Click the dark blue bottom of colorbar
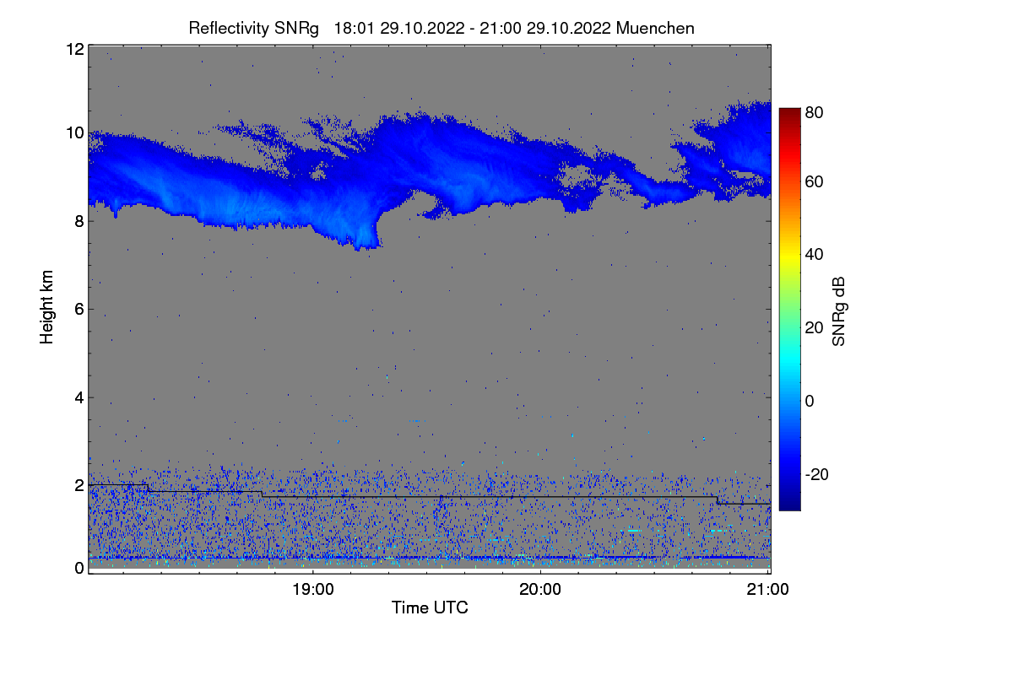The width and height of the screenshot is (1013, 675). 788,503
